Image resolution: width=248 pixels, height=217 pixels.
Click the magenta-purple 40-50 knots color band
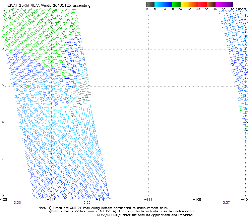pyautogui.click(x=224, y=4)
